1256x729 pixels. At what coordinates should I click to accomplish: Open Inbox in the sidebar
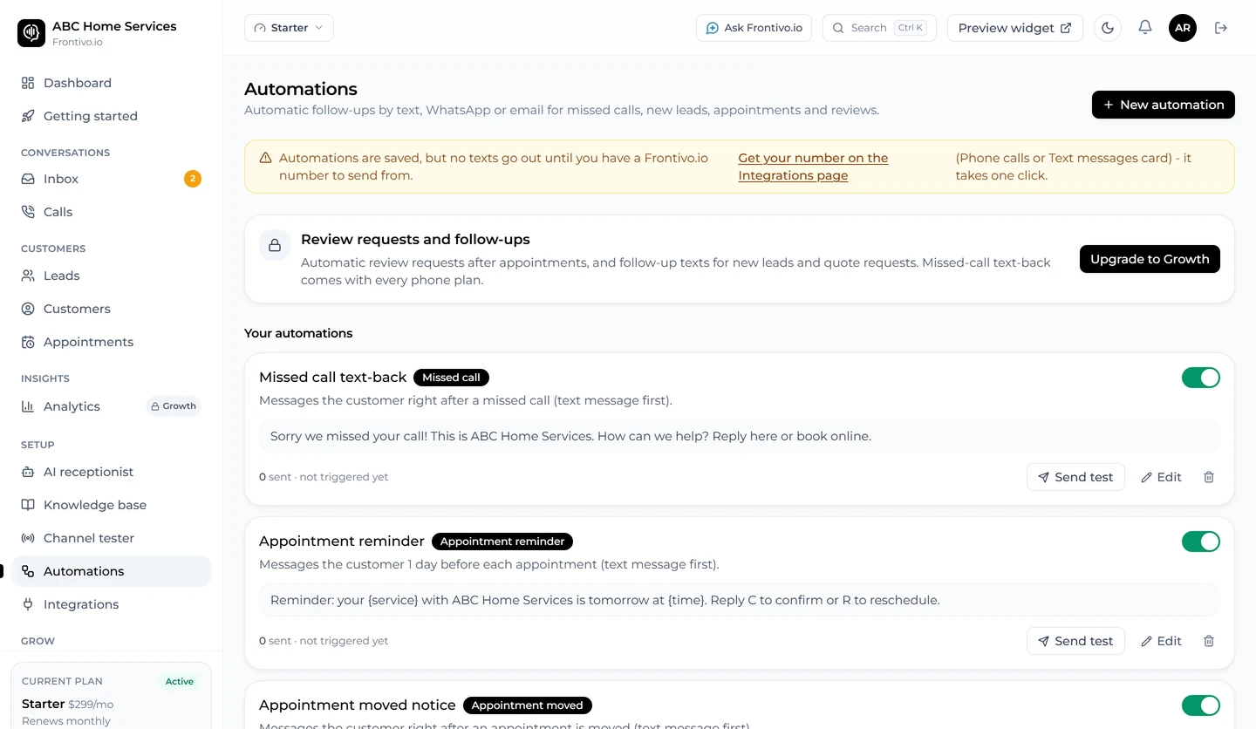coord(111,179)
